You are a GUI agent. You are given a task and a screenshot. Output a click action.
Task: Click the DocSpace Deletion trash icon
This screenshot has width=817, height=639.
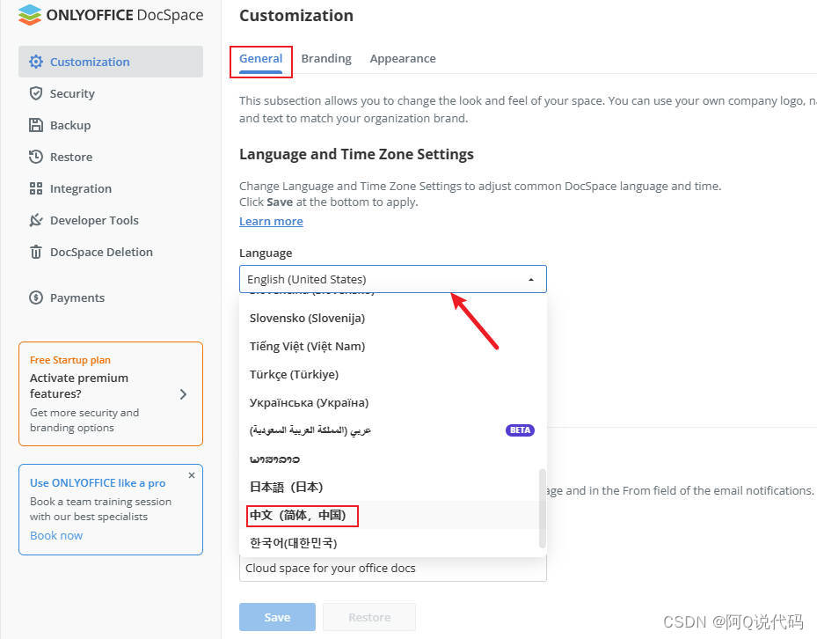pos(36,252)
